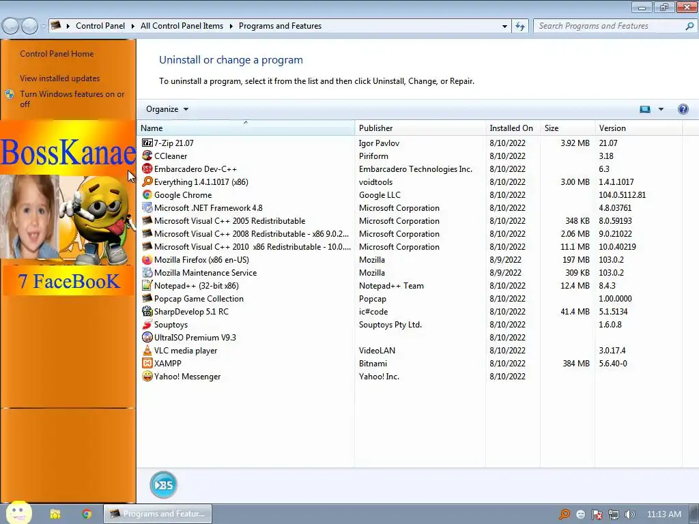Viewport: 699px width, 524px height.
Task: Go forward with the navigation forward button
Action: [29, 27]
